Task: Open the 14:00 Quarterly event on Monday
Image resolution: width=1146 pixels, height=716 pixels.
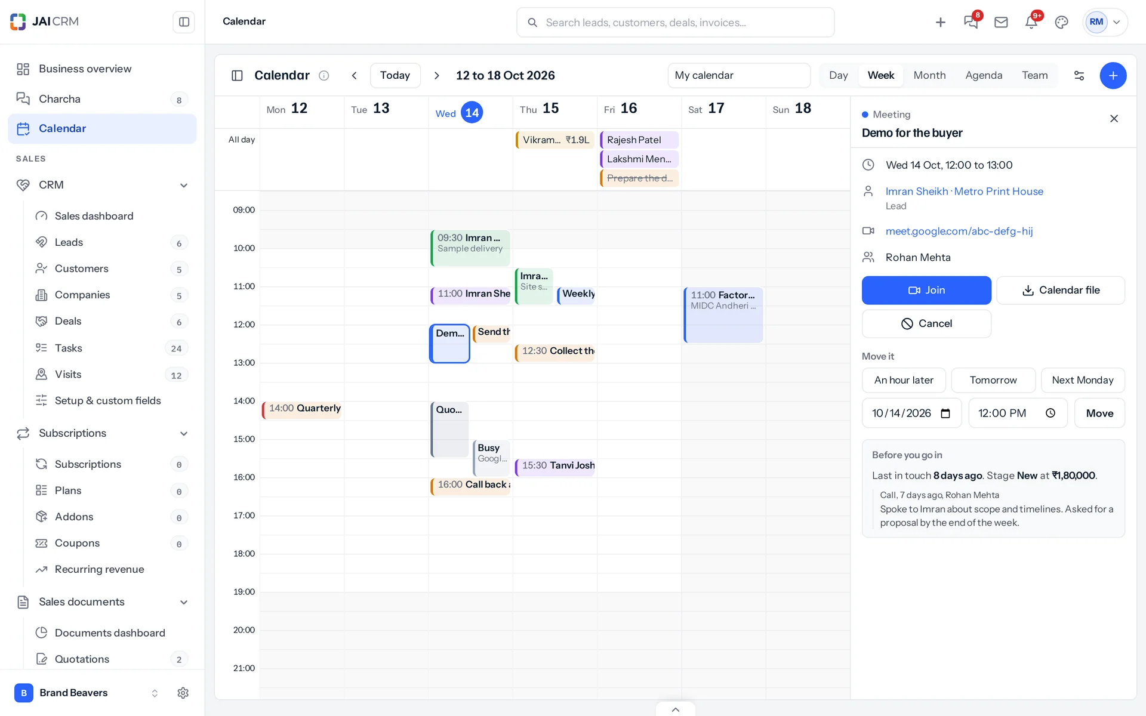Action: pyautogui.click(x=302, y=410)
